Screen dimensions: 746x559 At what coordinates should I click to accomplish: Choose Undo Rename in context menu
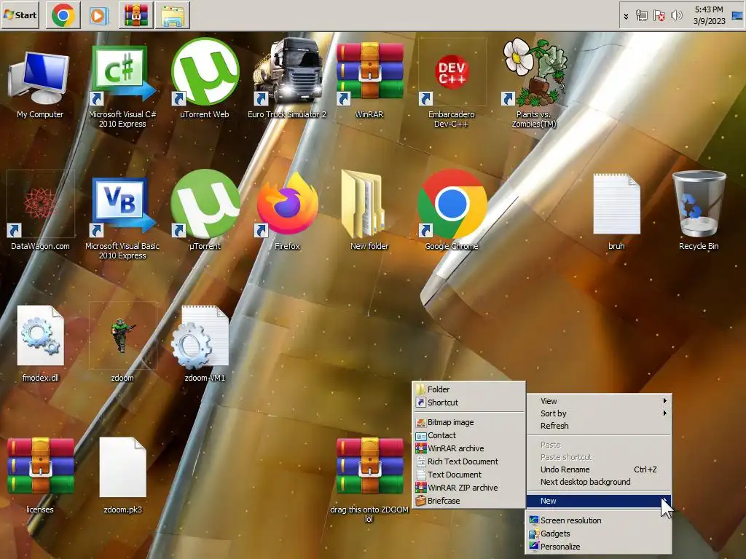(x=599, y=469)
